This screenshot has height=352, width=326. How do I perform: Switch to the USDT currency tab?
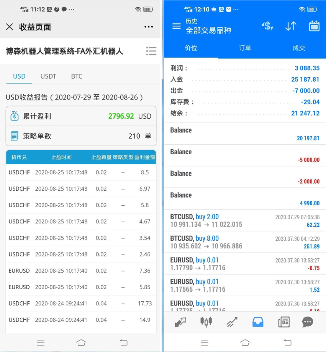(48, 76)
